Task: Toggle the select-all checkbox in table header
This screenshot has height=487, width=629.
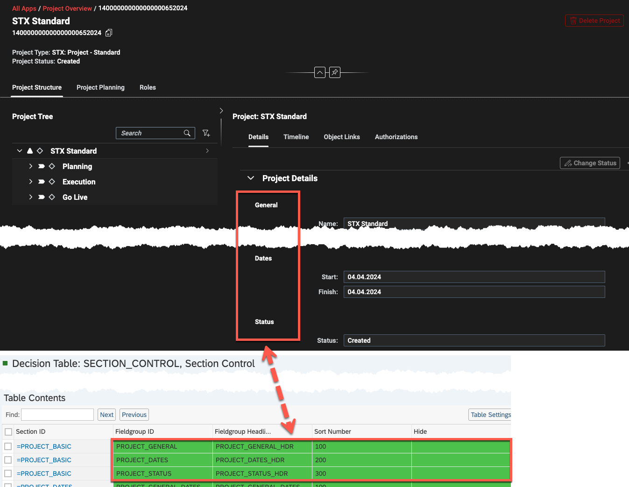Action: (8, 431)
